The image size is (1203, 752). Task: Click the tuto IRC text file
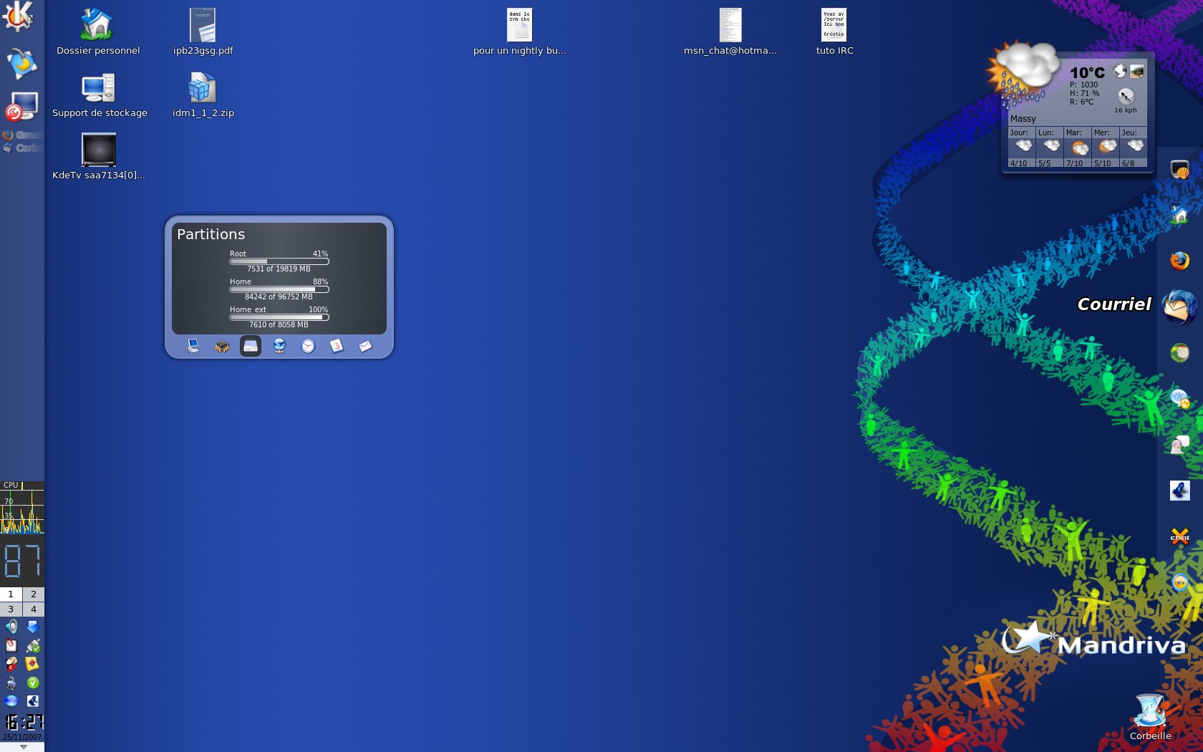(x=834, y=26)
